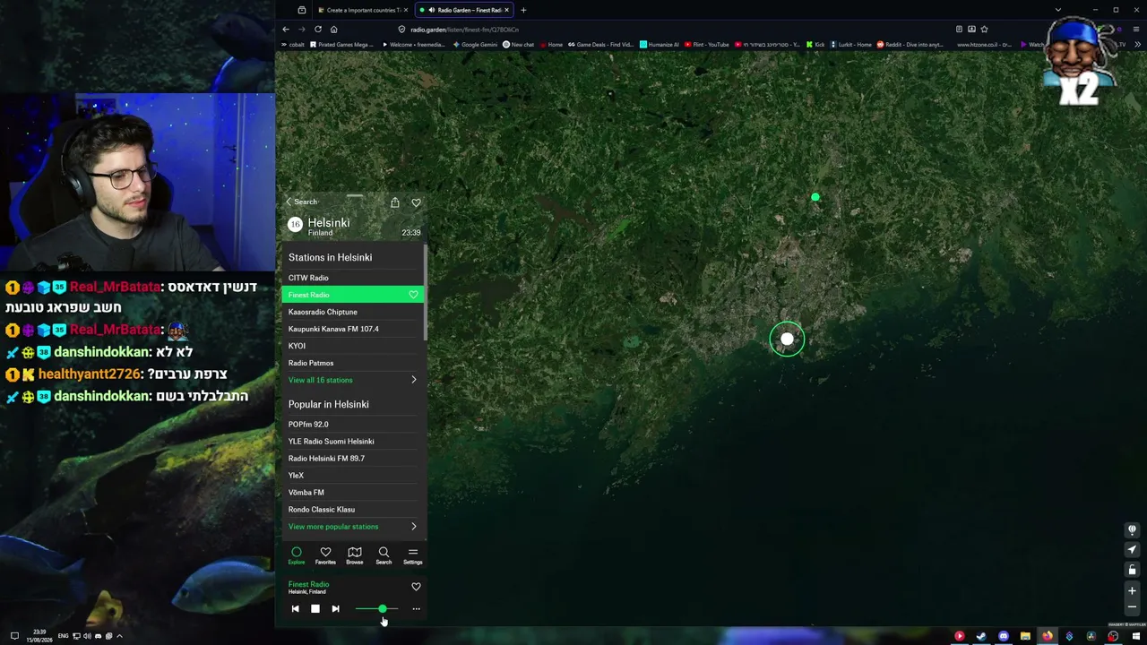Select Kaaosradio Chiptune station
This screenshot has width=1147, height=645.
click(353, 312)
